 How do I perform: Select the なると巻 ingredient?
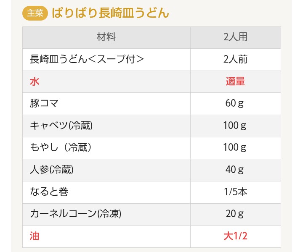click(x=49, y=192)
